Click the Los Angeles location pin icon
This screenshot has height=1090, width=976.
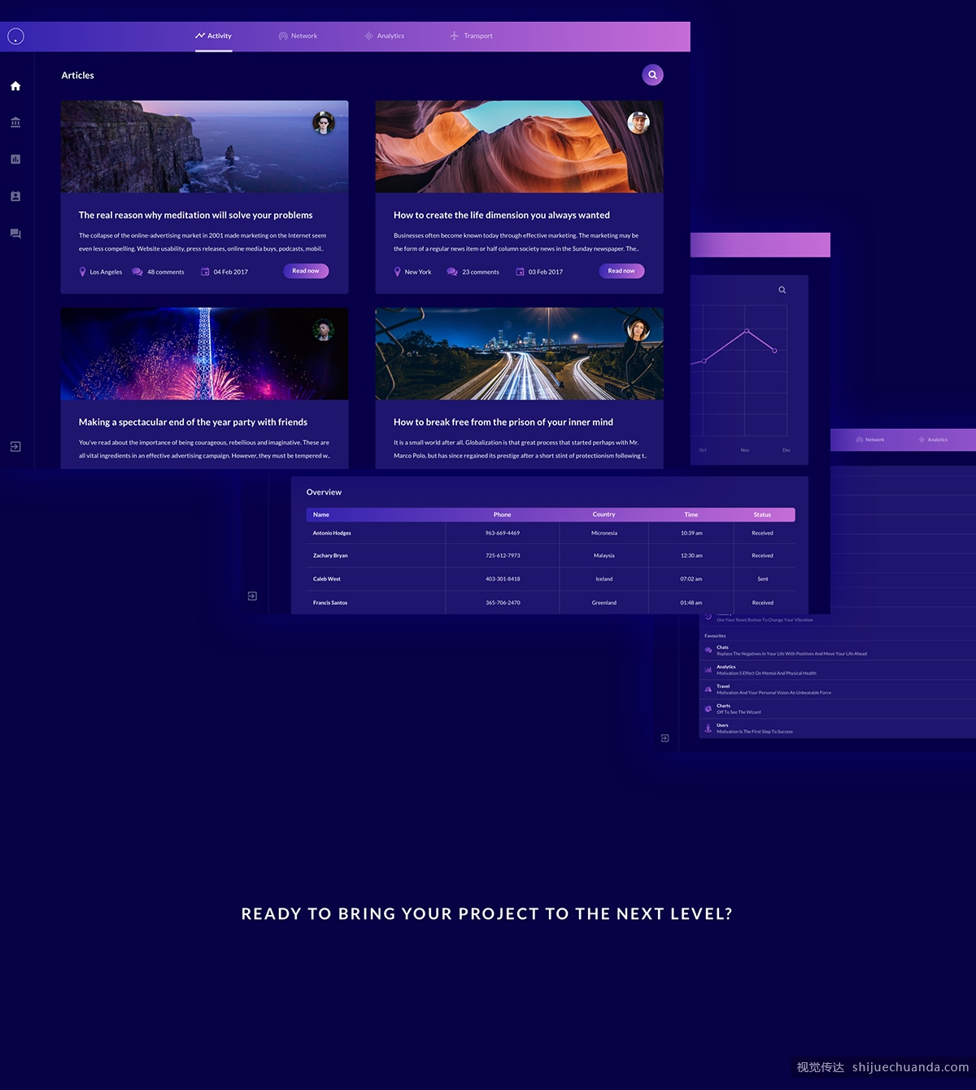pos(82,272)
